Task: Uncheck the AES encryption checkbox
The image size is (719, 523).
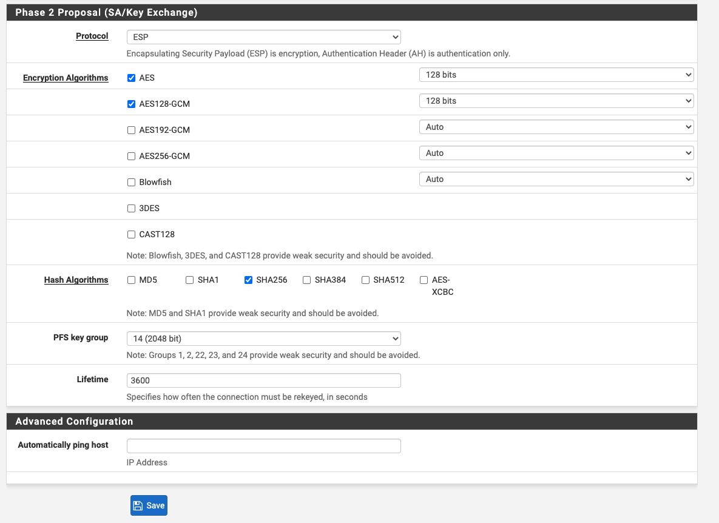Action: point(131,78)
